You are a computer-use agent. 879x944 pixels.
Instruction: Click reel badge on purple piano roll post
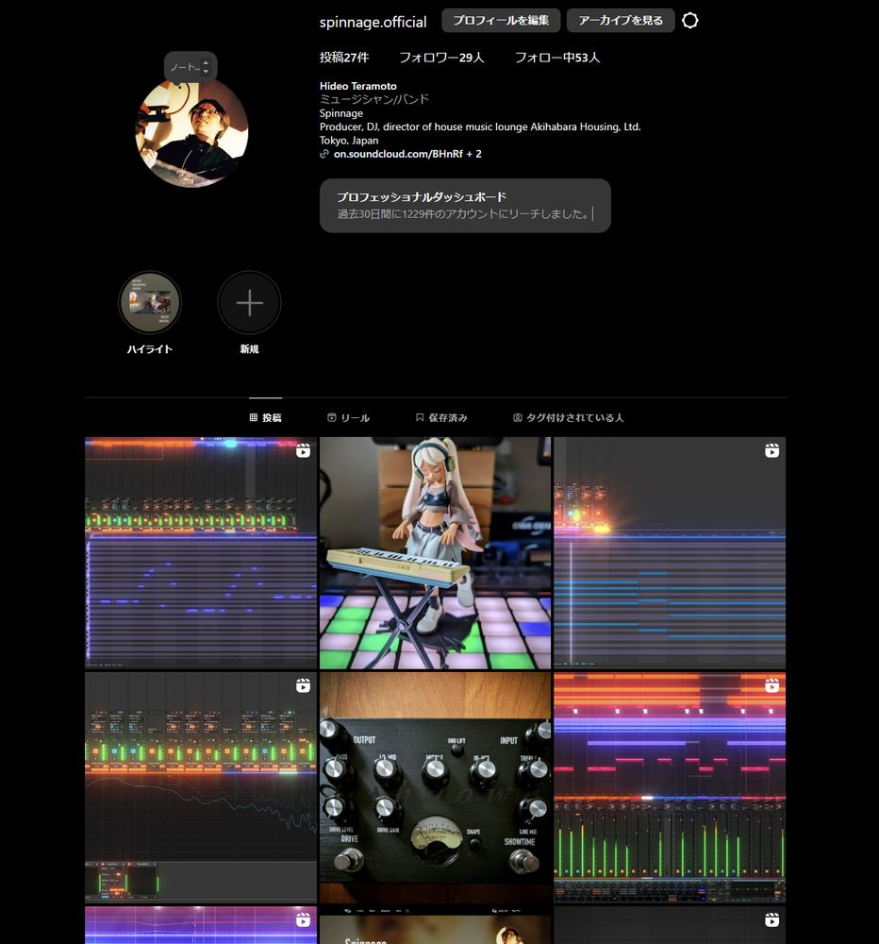click(304, 451)
